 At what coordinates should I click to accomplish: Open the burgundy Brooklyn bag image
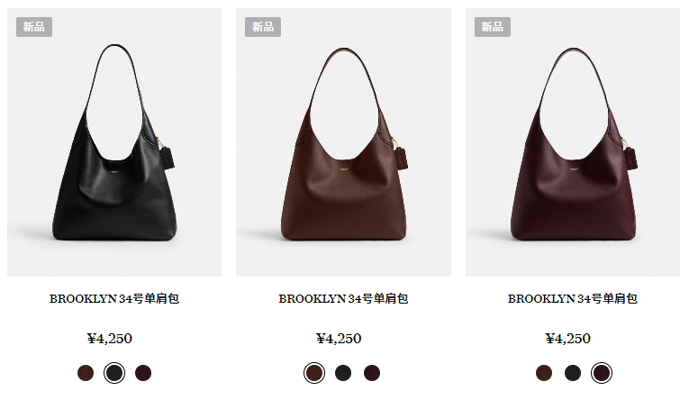point(573,142)
